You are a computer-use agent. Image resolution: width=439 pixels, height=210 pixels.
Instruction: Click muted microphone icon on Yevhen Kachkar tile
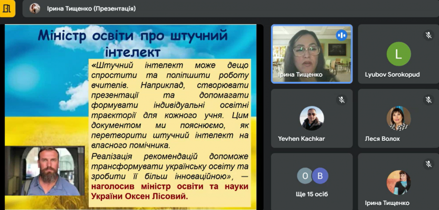tap(341, 100)
